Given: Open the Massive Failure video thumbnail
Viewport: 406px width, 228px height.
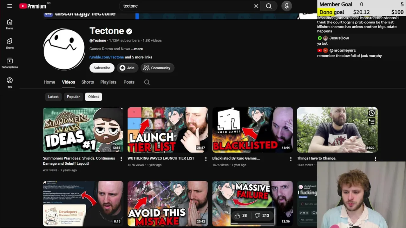Looking at the screenshot, I should point(252,204).
